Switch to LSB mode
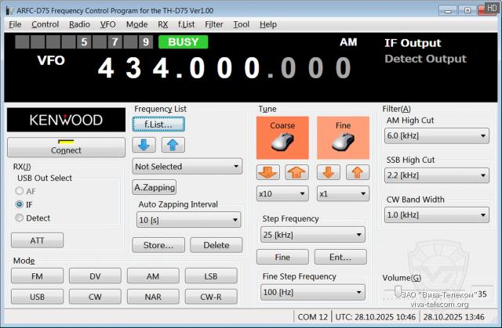The image size is (502, 328). [x=211, y=276]
